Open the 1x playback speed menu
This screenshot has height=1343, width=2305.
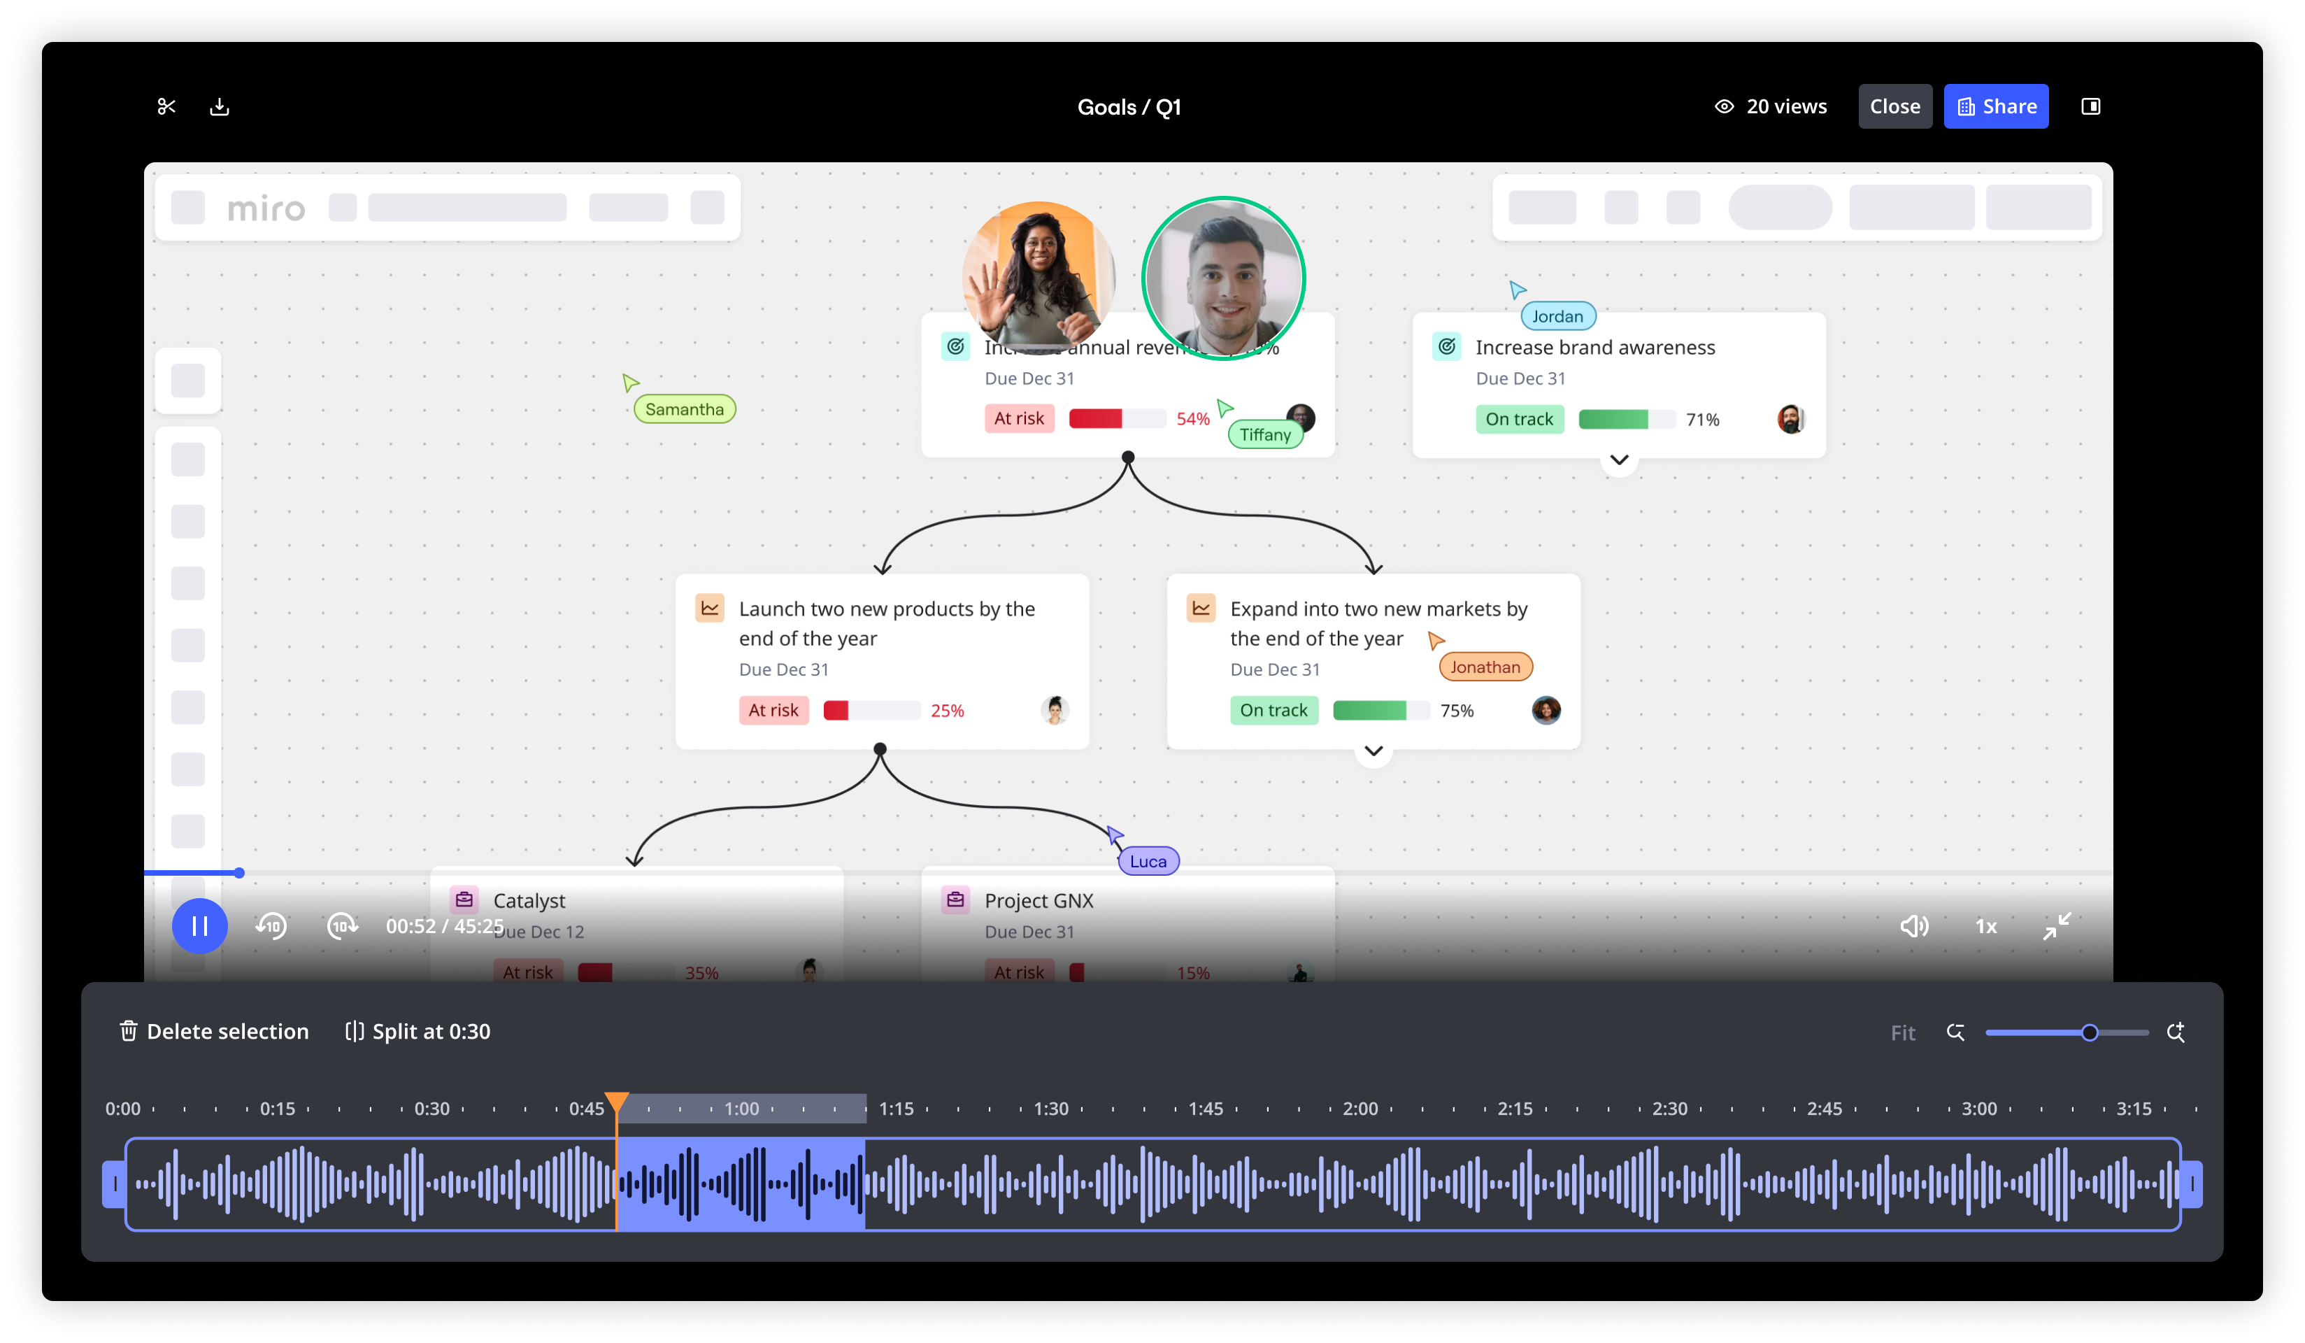coord(1986,926)
